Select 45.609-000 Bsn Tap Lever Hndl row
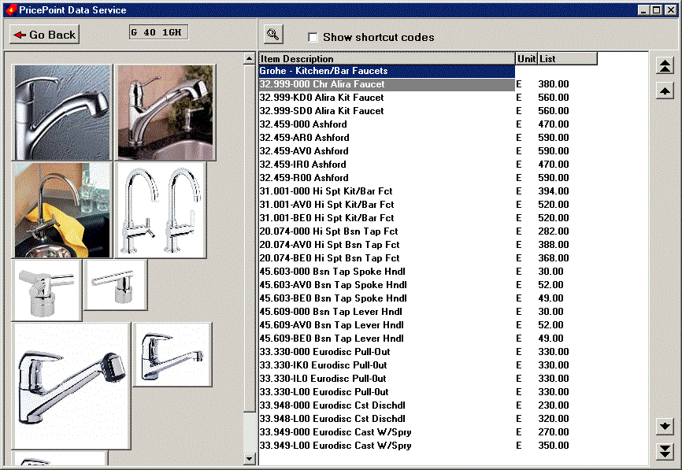 coord(387,312)
